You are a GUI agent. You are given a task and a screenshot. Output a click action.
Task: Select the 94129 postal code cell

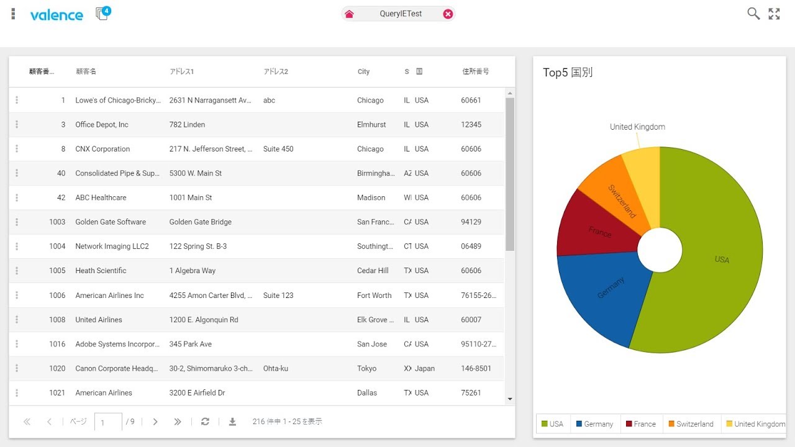coord(471,222)
